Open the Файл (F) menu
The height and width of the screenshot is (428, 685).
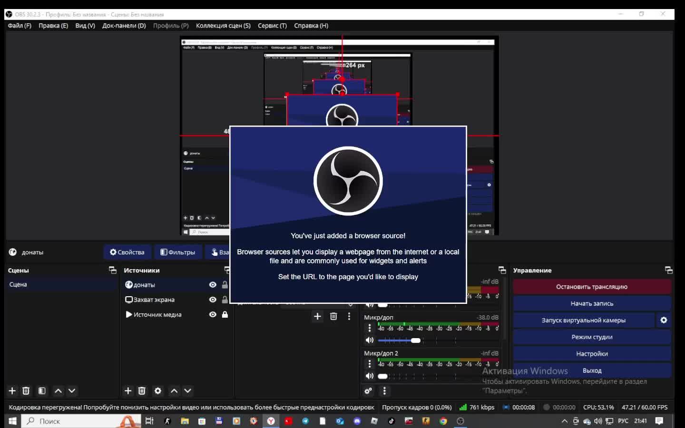pos(20,26)
